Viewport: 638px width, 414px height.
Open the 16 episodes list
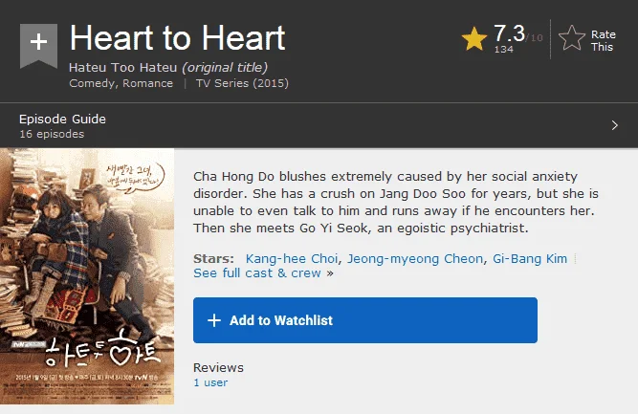point(52,134)
